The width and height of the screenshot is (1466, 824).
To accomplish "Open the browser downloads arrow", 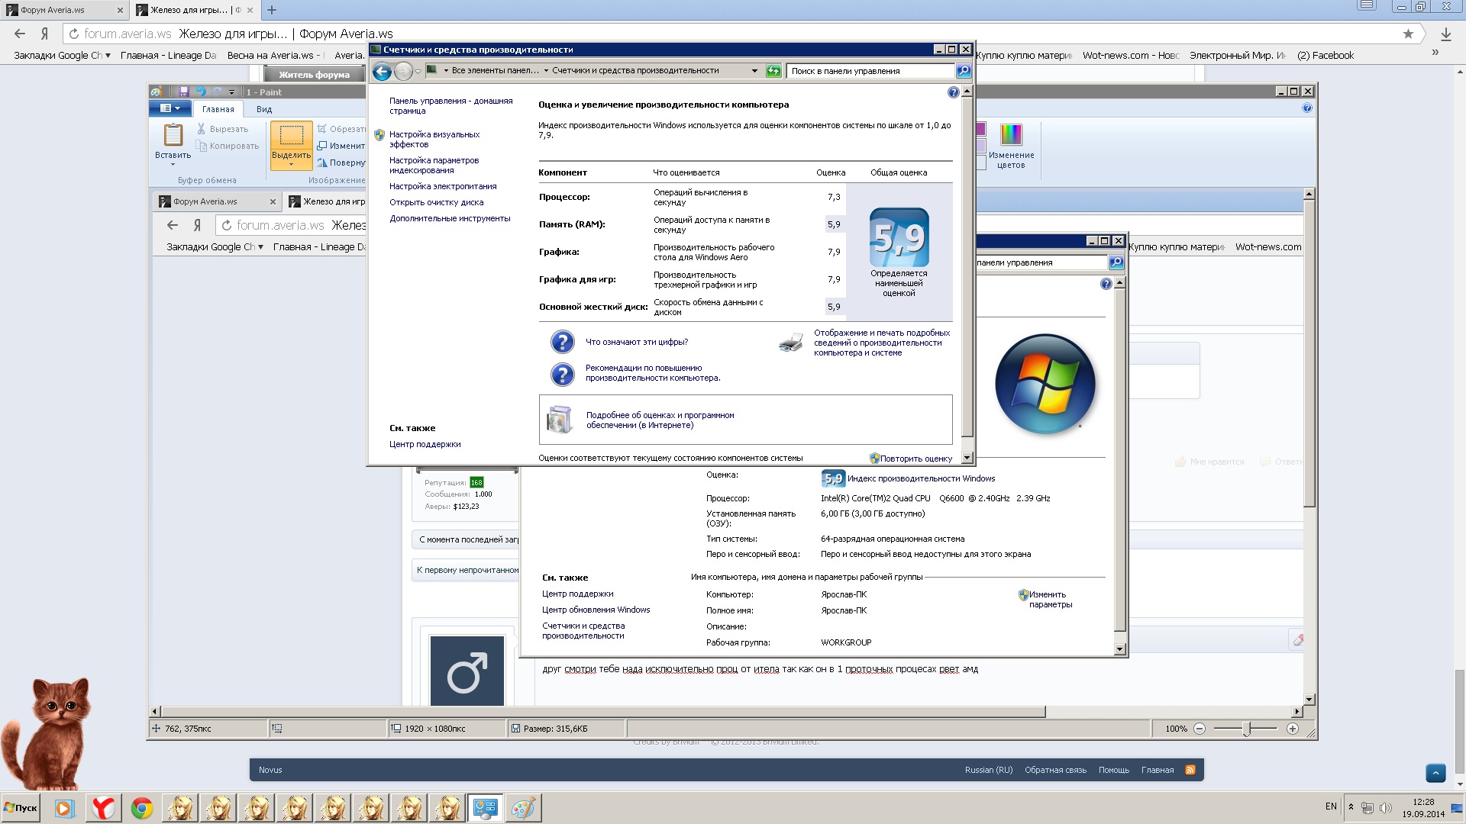I will (x=1445, y=34).
